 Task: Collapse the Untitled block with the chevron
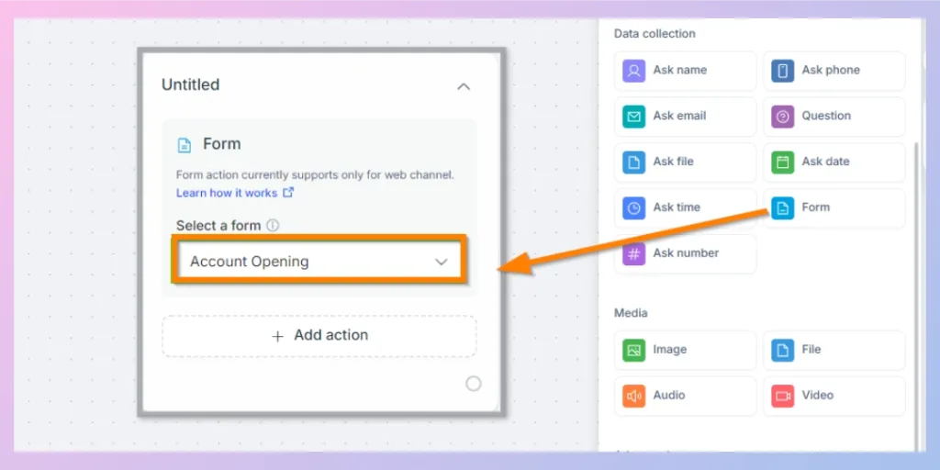click(x=464, y=86)
